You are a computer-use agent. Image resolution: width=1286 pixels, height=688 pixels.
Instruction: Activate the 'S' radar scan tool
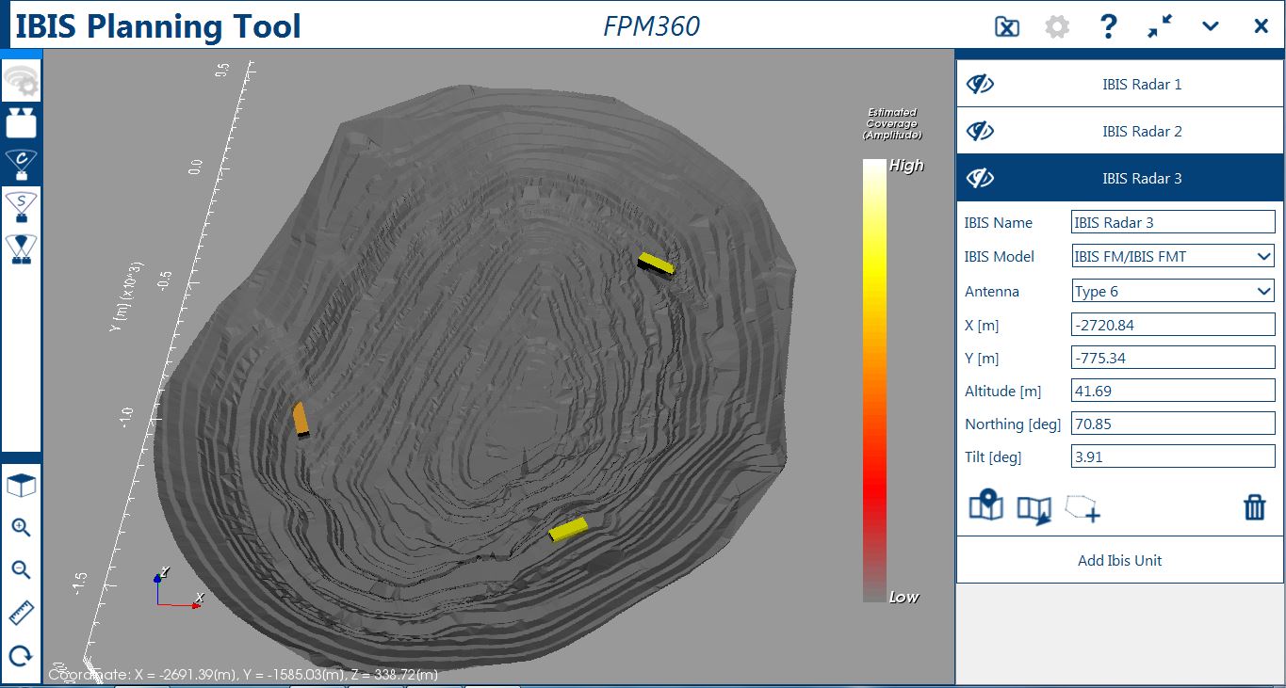[x=21, y=207]
